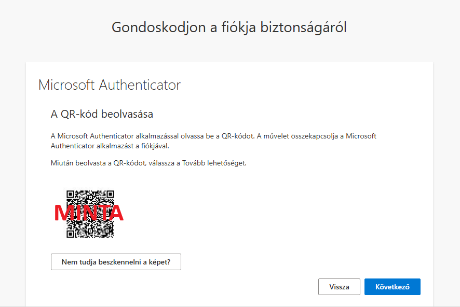Viewport: 460px width, 307px height.
Task: Click the QR code's top-right finder square
Action: pyautogui.click(x=110, y=194)
